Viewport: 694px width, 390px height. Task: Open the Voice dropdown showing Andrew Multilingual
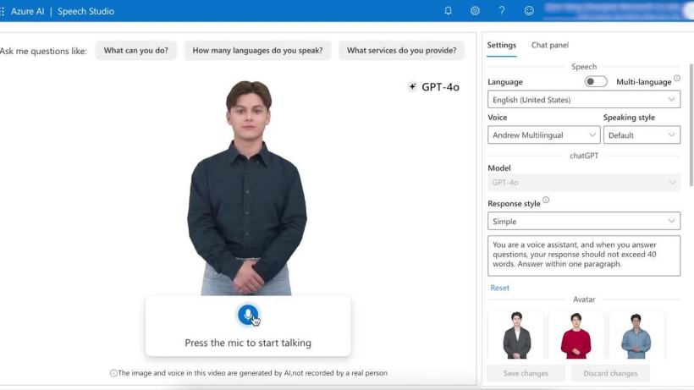pyautogui.click(x=543, y=135)
